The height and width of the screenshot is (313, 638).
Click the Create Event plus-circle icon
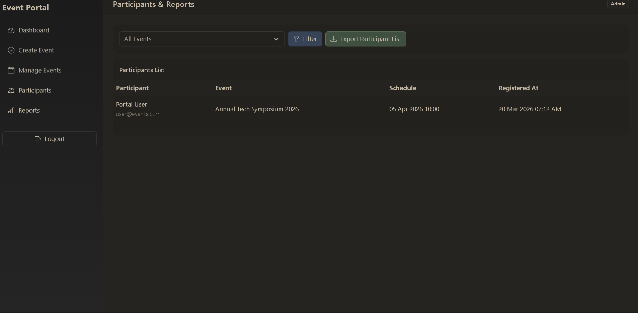[11, 50]
